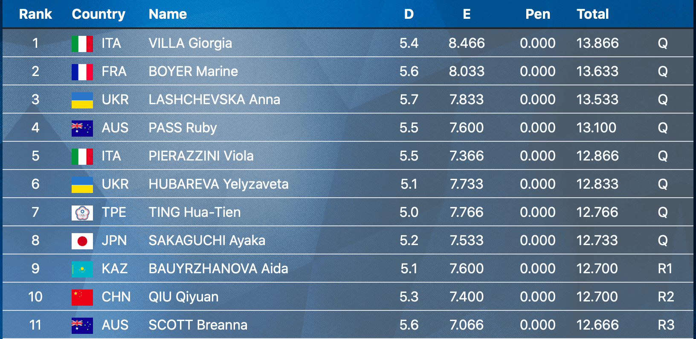Click Italy flag beside PIERAZZINI Viola
696x339 pixels.
point(82,156)
